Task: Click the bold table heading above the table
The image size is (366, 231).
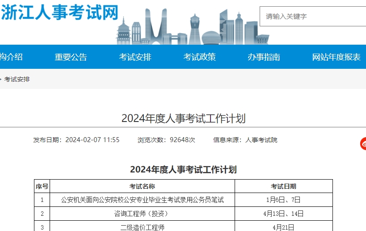Action: pos(183,169)
